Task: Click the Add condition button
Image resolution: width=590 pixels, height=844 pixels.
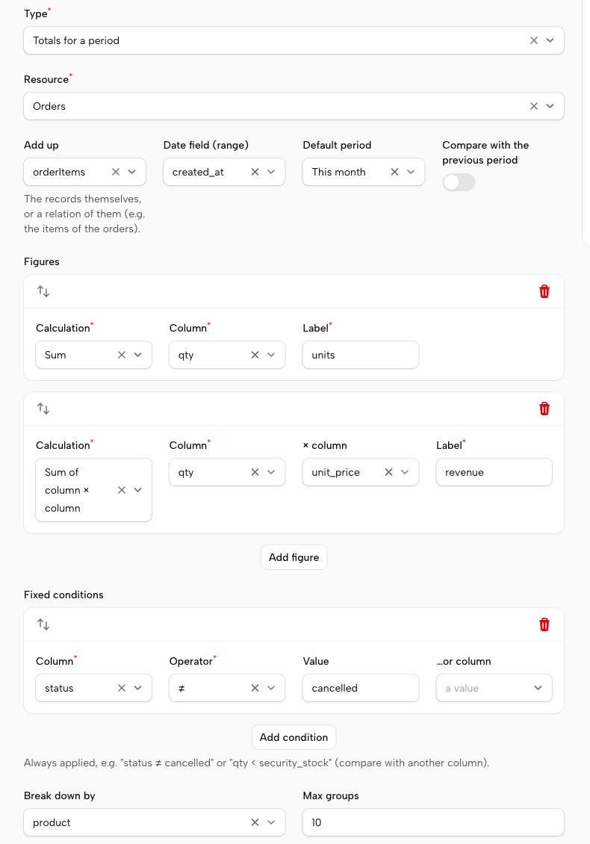Action: (x=294, y=737)
